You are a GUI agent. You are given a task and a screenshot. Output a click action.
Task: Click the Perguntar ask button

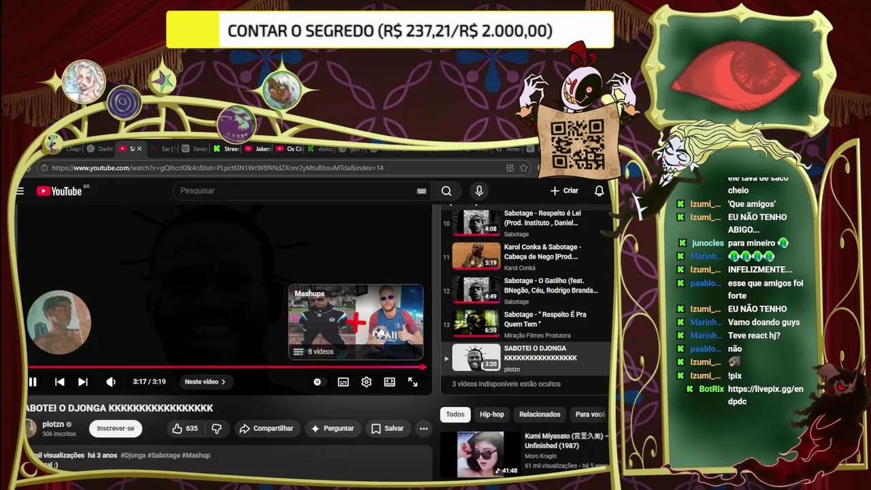pyautogui.click(x=333, y=429)
